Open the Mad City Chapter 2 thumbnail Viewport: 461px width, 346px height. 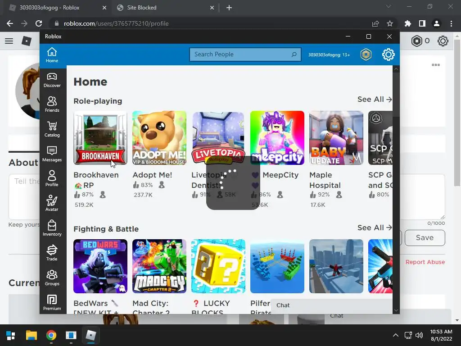coord(159,266)
